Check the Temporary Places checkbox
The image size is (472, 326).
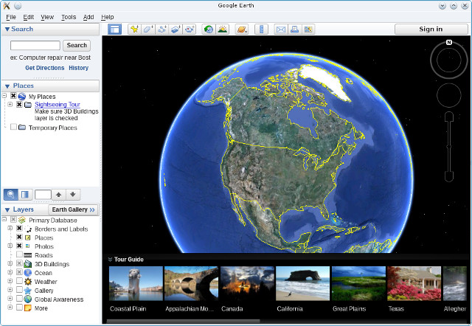tap(13, 127)
